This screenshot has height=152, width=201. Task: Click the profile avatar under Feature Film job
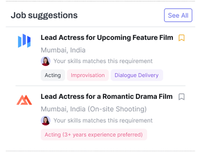46,61
